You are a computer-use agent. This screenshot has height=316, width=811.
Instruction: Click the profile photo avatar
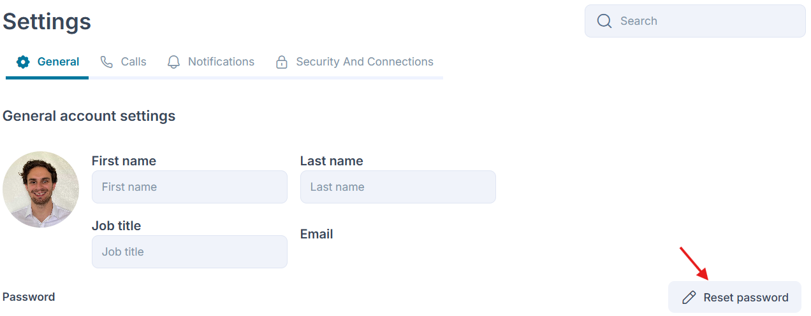point(41,189)
